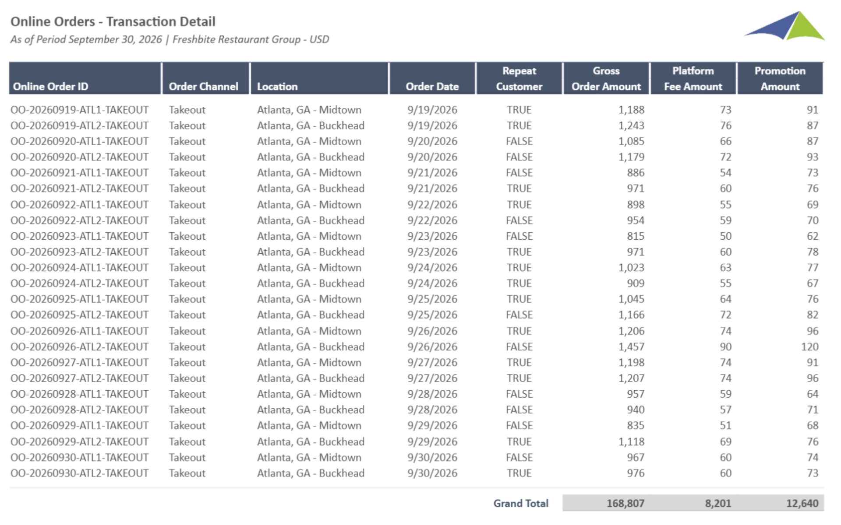Click platform fee total 8,201

tap(717, 503)
